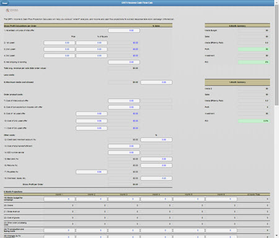The image size is (279, 238).
Task: Edit the cost of 1st upsell offer field
Action: click(92, 114)
